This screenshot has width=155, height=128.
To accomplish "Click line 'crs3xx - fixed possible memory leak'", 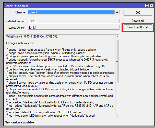I will (48, 69).
